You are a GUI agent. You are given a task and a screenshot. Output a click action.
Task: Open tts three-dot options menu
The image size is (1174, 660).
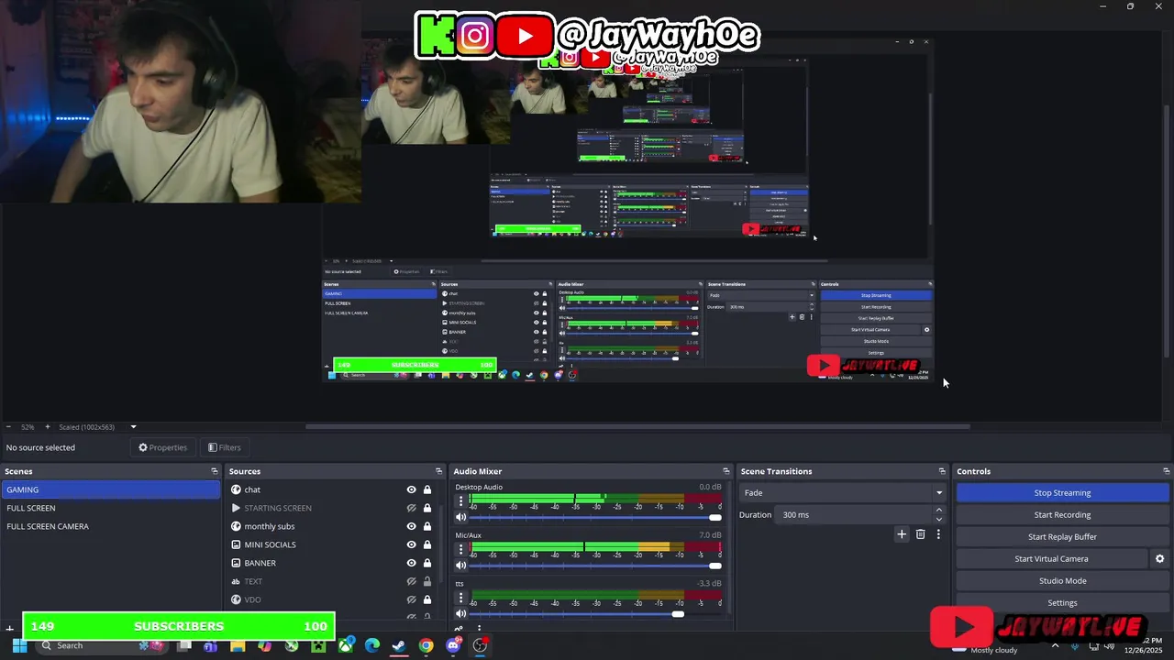(x=461, y=598)
